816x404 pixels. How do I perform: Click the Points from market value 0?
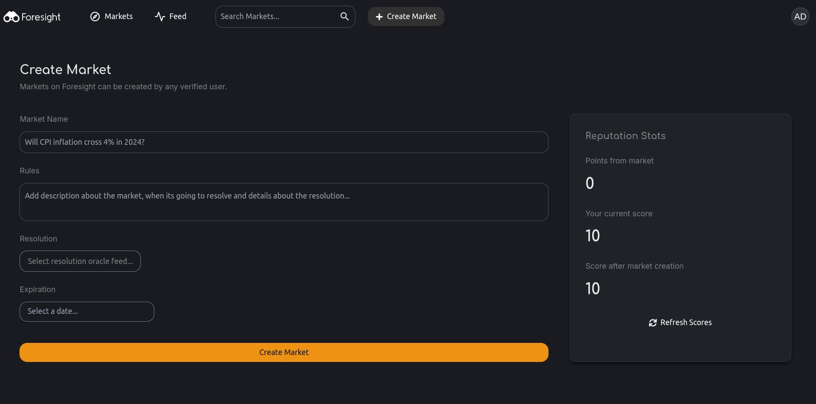click(x=590, y=183)
